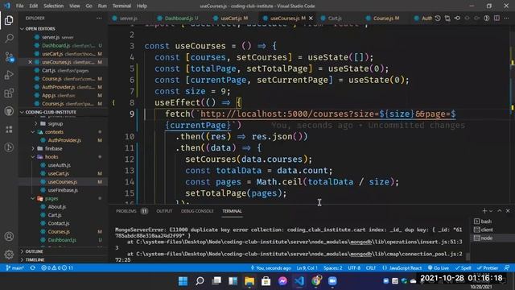
Task: Expand the firebase folder
Action: (x=53, y=148)
